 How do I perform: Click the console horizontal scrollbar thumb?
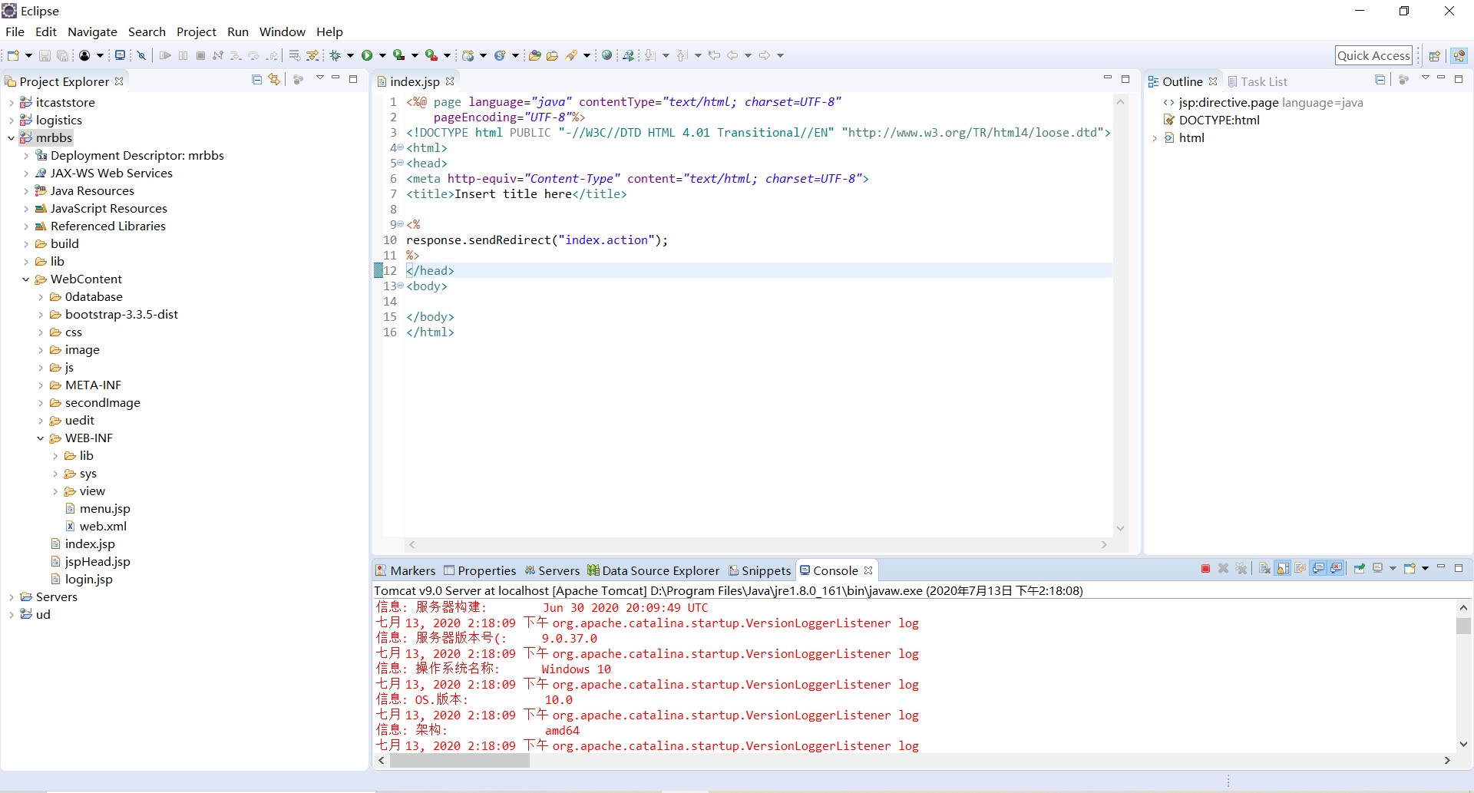pos(460,761)
